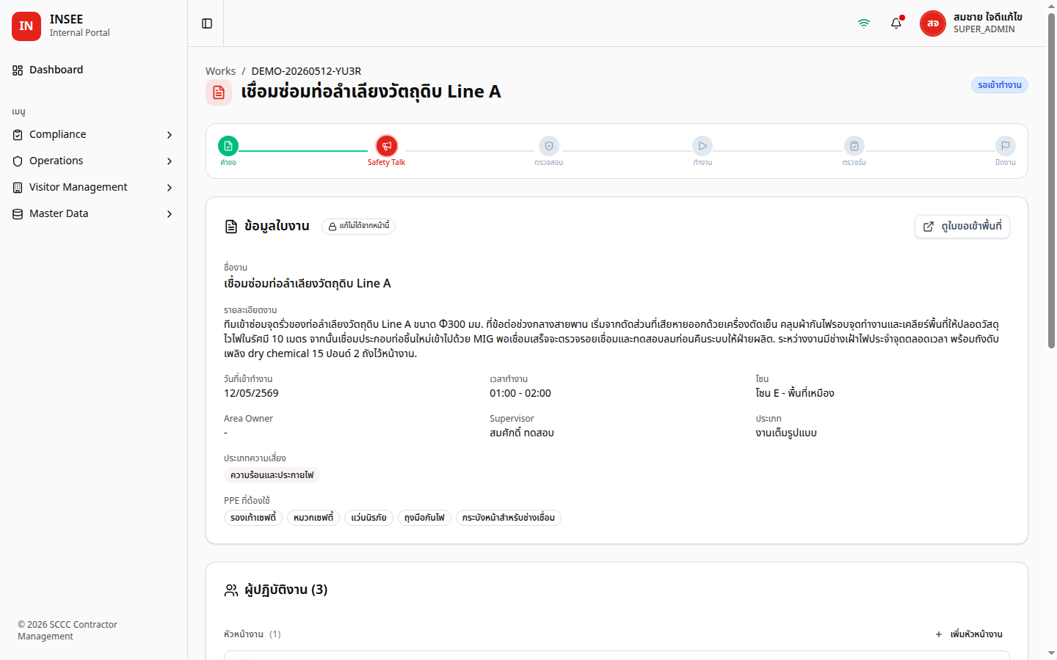This screenshot has height=660, width=1057.
Task: Click the ข้อมูลใบงาน document icon
Action: click(231, 227)
